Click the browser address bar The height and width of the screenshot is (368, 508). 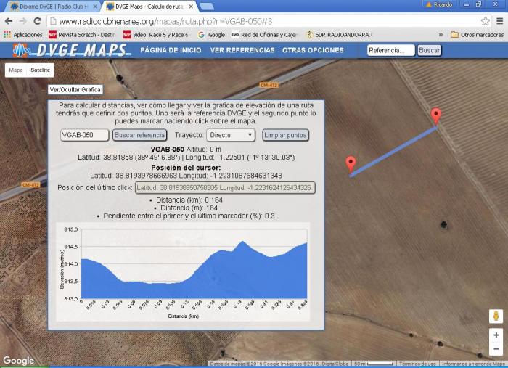click(x=264, y=21)
